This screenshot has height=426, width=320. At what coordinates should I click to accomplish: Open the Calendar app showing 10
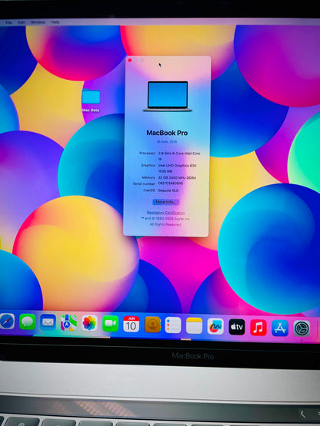(x=131, y=324)
